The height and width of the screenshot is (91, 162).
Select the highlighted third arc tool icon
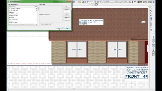(x=96, y=5)
